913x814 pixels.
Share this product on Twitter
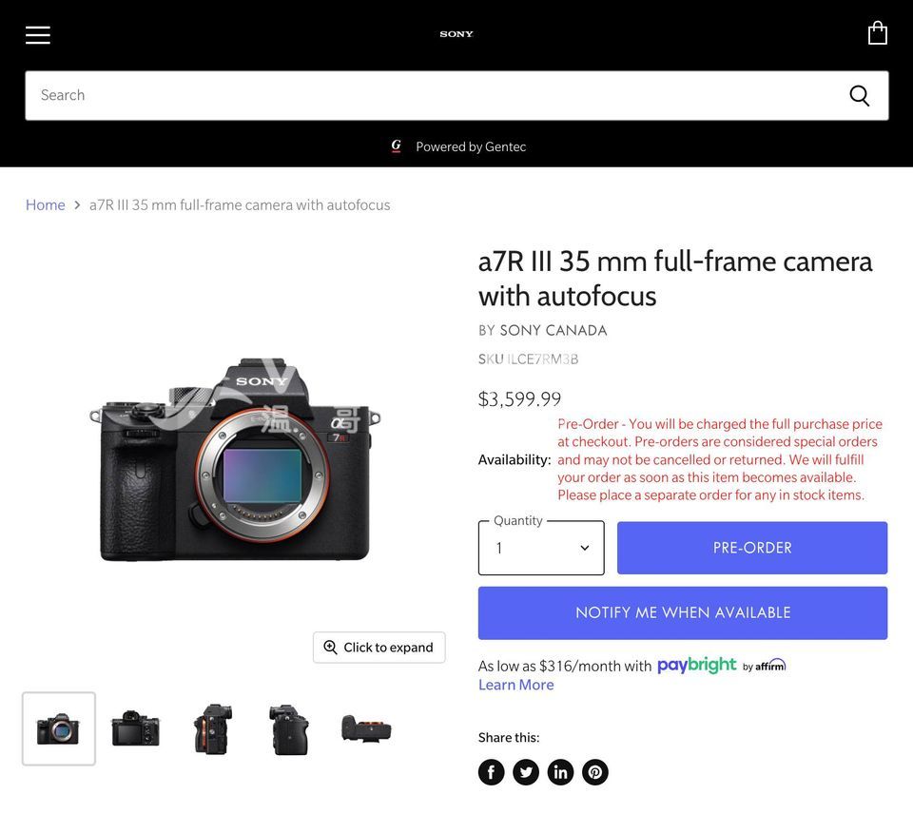pos(526,772)
